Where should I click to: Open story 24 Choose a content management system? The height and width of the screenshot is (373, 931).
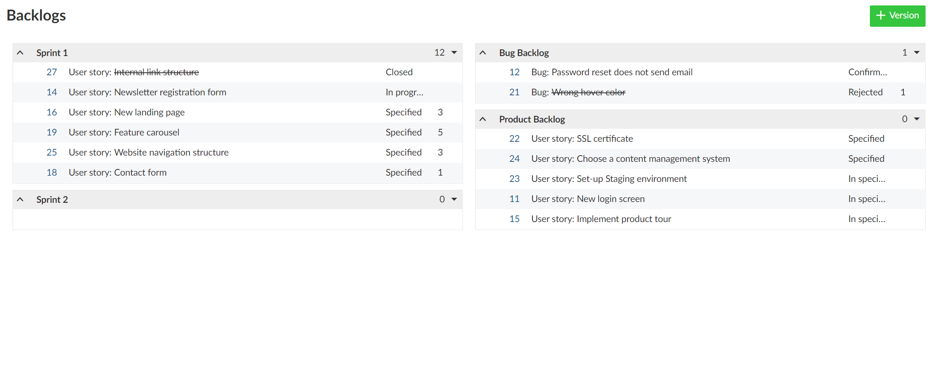[x=514, y=158]
